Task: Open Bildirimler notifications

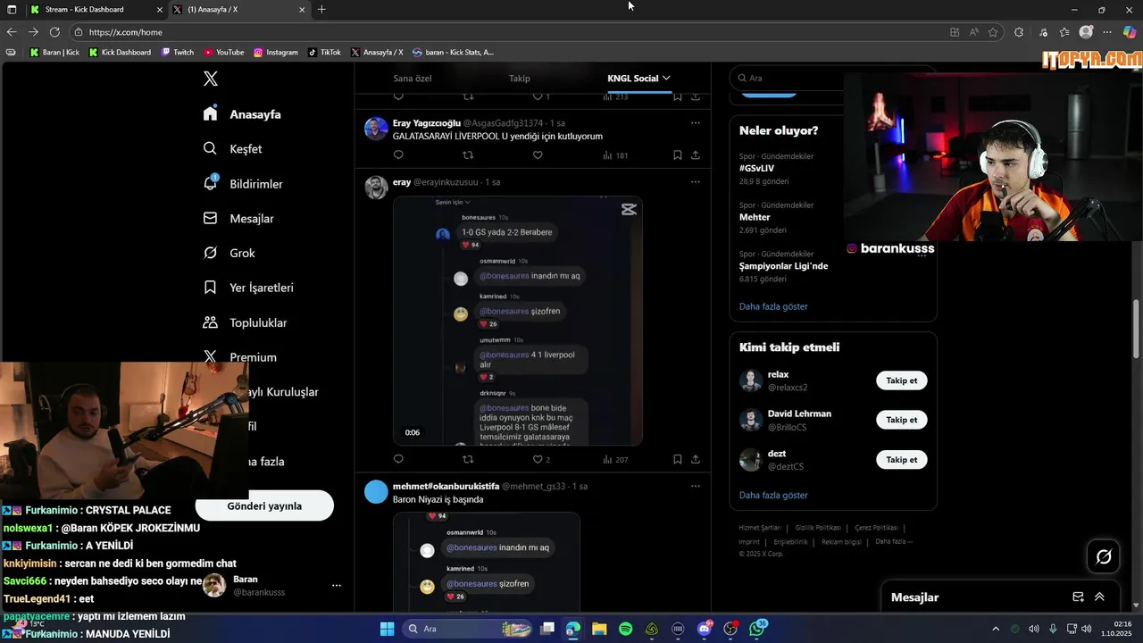Action: (x=243, y=184)
